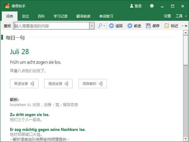Click the 标记 bookmark note icon
This screenshot has width=189, height=142.
tap(167, 26)
